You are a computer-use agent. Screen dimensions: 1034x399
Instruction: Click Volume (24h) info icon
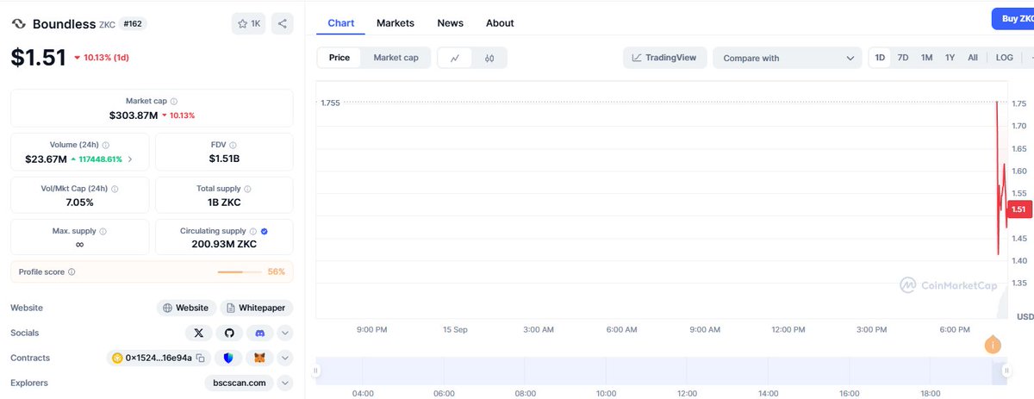click(x=106, y=146)
